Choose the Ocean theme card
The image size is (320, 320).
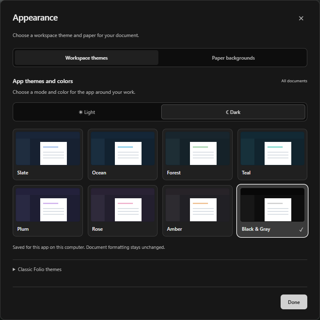pyautogui.click(x=122, y=155)
